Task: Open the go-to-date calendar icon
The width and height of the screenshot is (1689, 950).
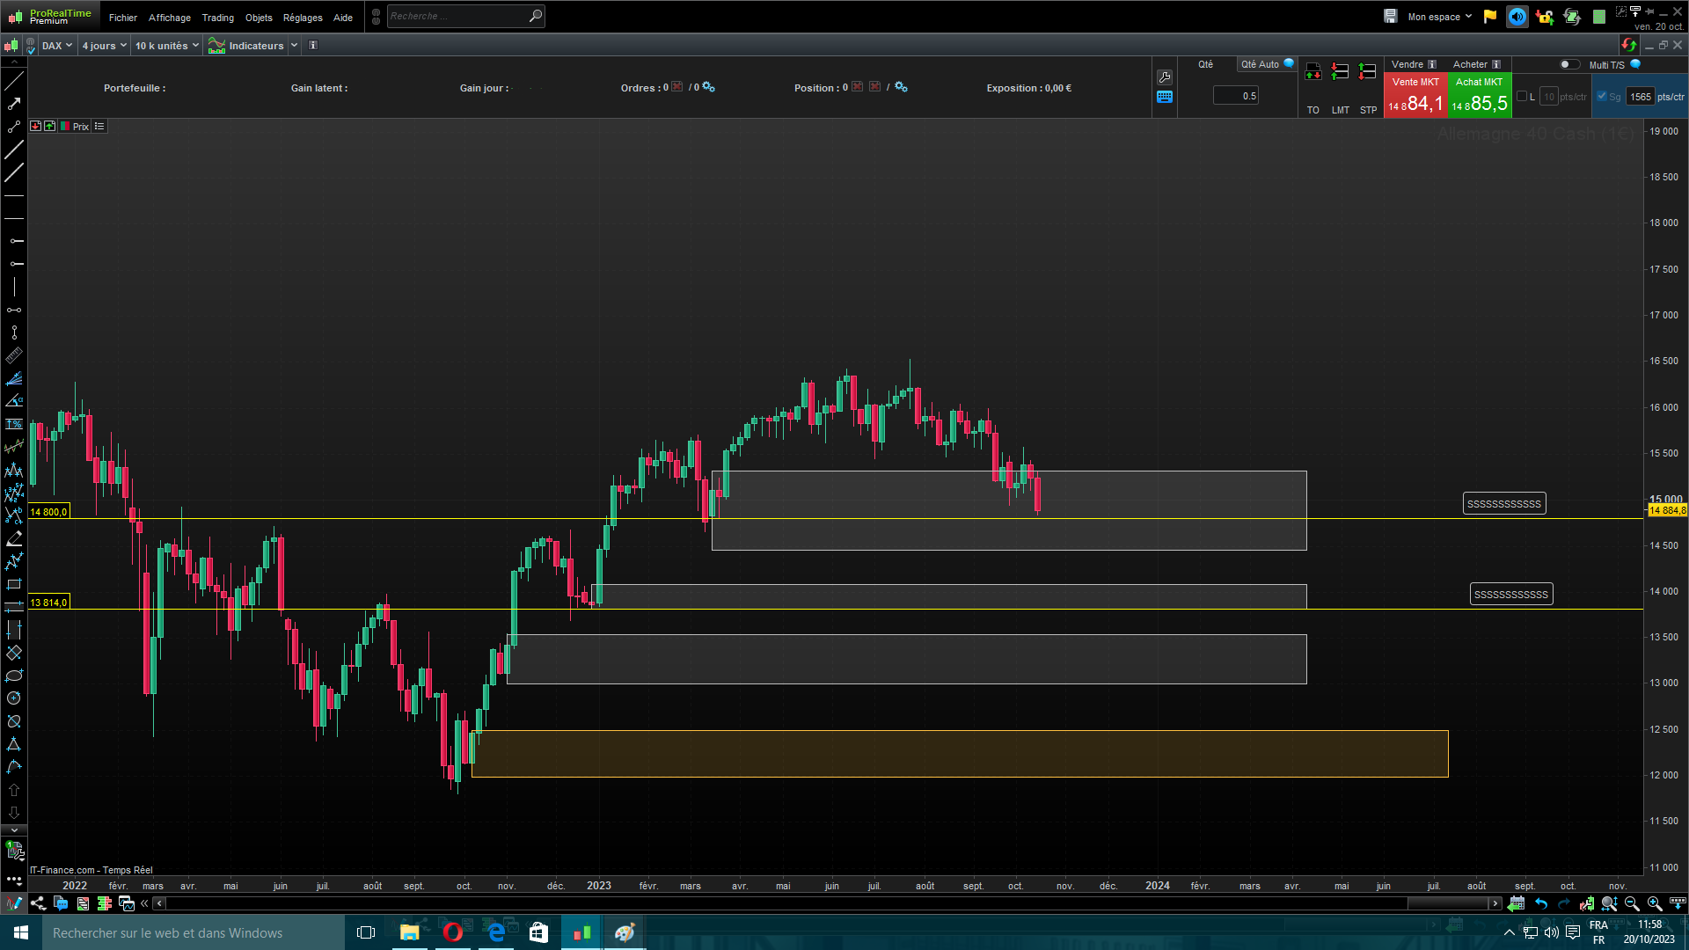Action: pyautogui.click(x=1516, y=903)
